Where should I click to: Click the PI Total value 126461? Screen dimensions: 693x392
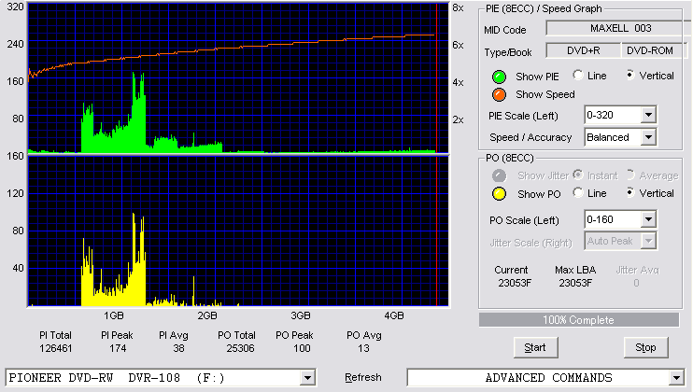pos(56,348)
